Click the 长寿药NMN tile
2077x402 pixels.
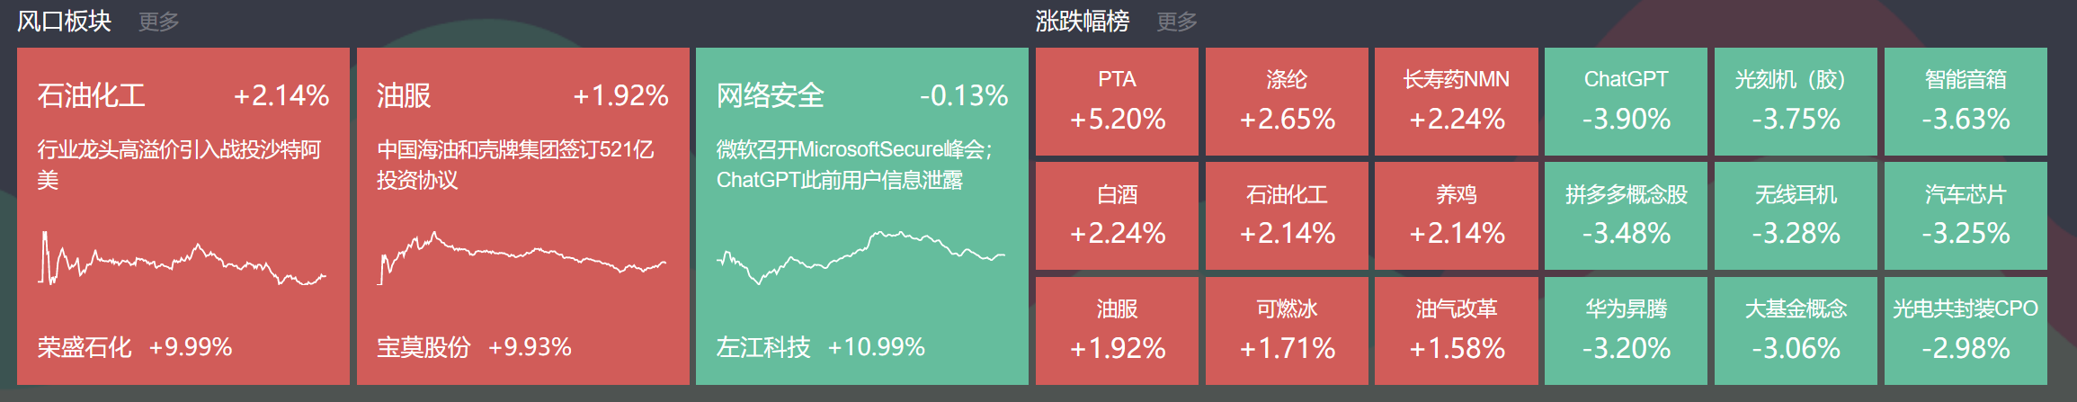(x=1457, y=101)
